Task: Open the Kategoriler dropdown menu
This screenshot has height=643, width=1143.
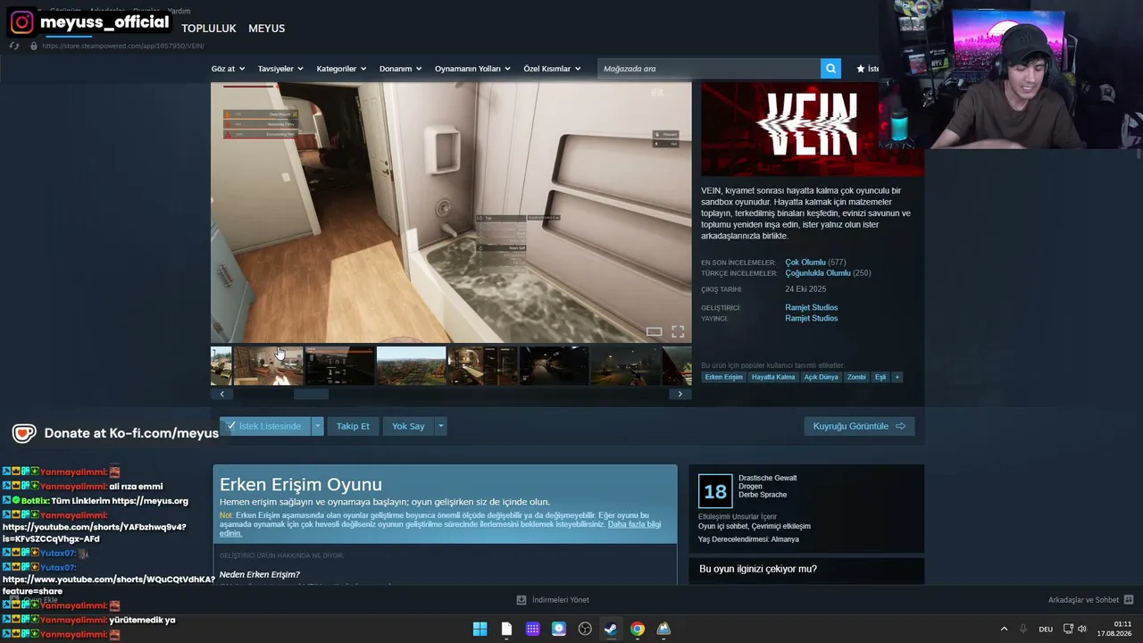Action: click(x=341, y=69)
